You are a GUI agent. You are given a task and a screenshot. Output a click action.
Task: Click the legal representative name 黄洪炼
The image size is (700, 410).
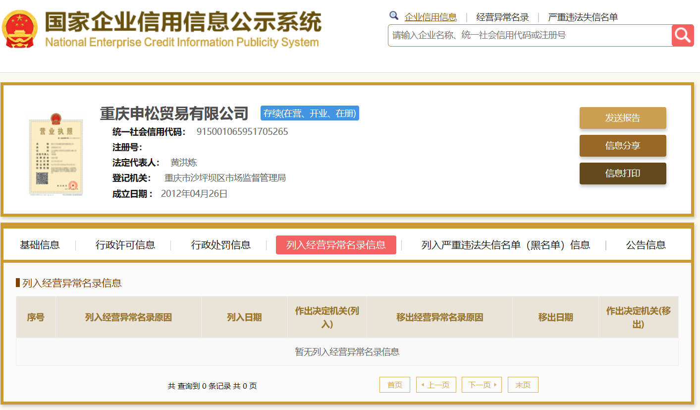(184, 163)
